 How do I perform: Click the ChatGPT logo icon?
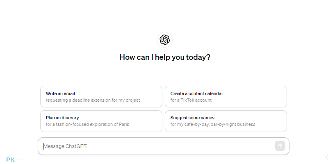click(x=165, y=40)
